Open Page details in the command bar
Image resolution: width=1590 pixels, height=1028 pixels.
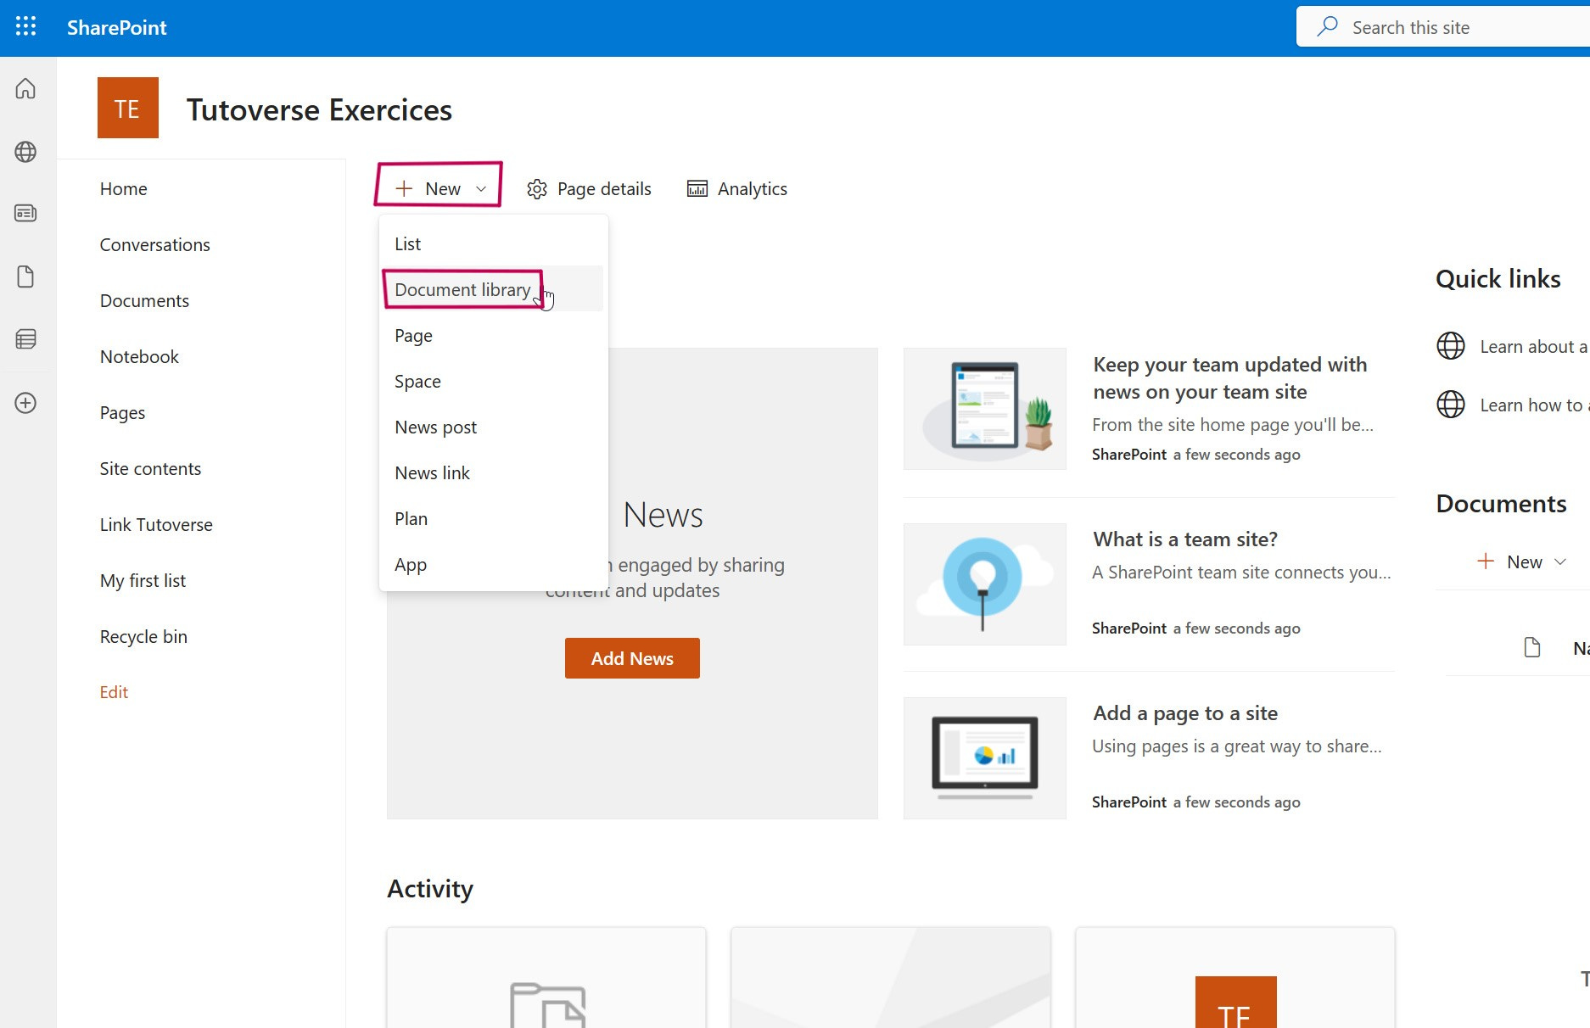tap(589, 189)
